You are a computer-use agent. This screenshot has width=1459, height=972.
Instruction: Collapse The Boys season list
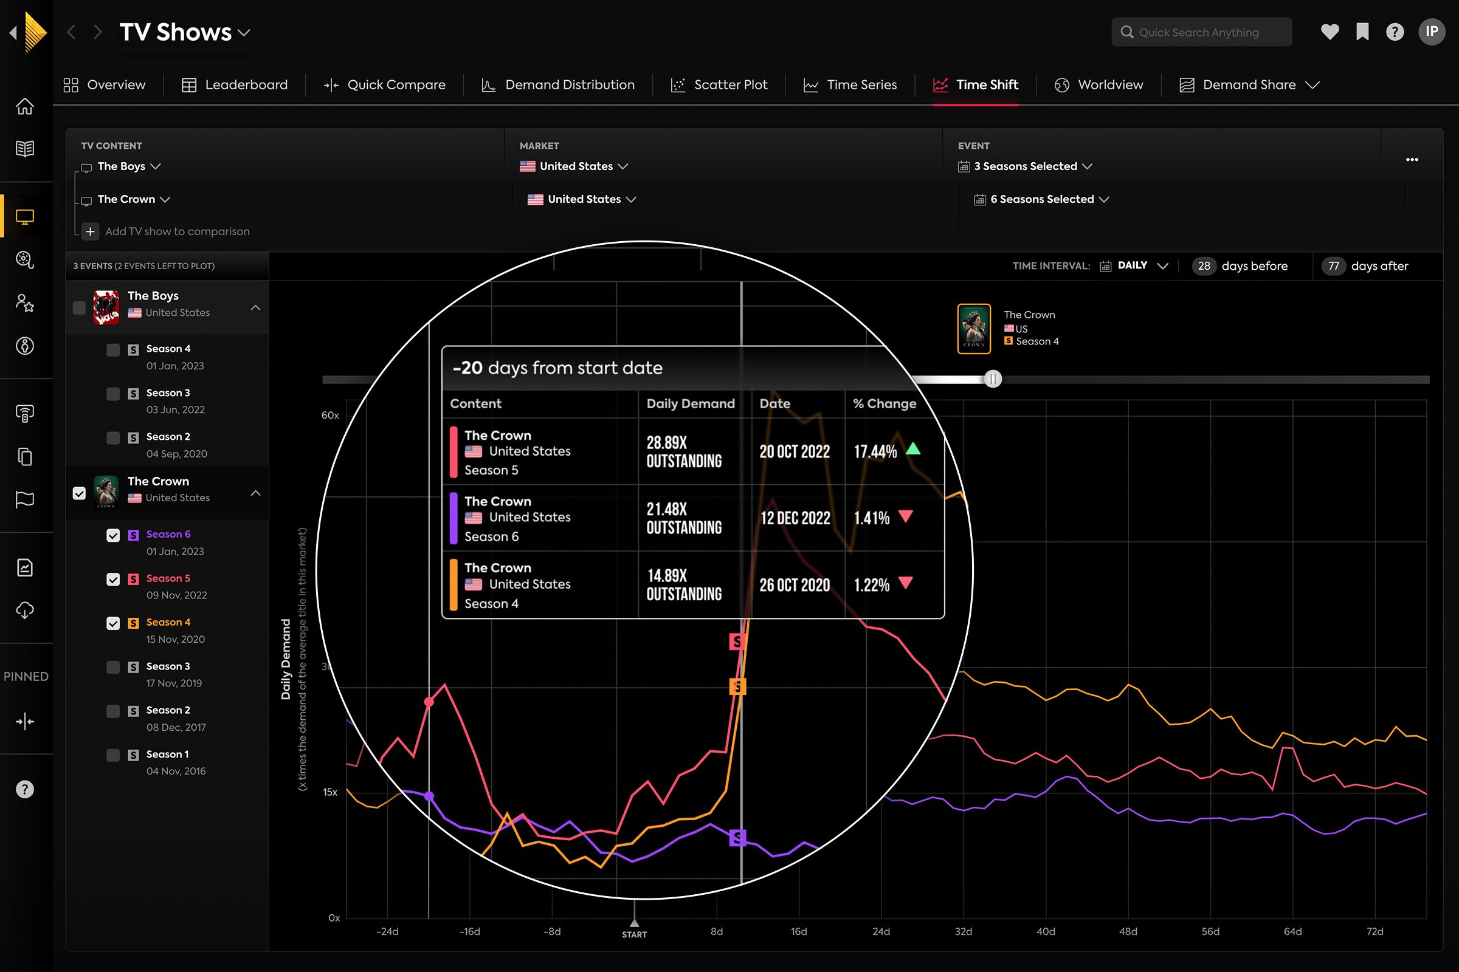(255, 308)
